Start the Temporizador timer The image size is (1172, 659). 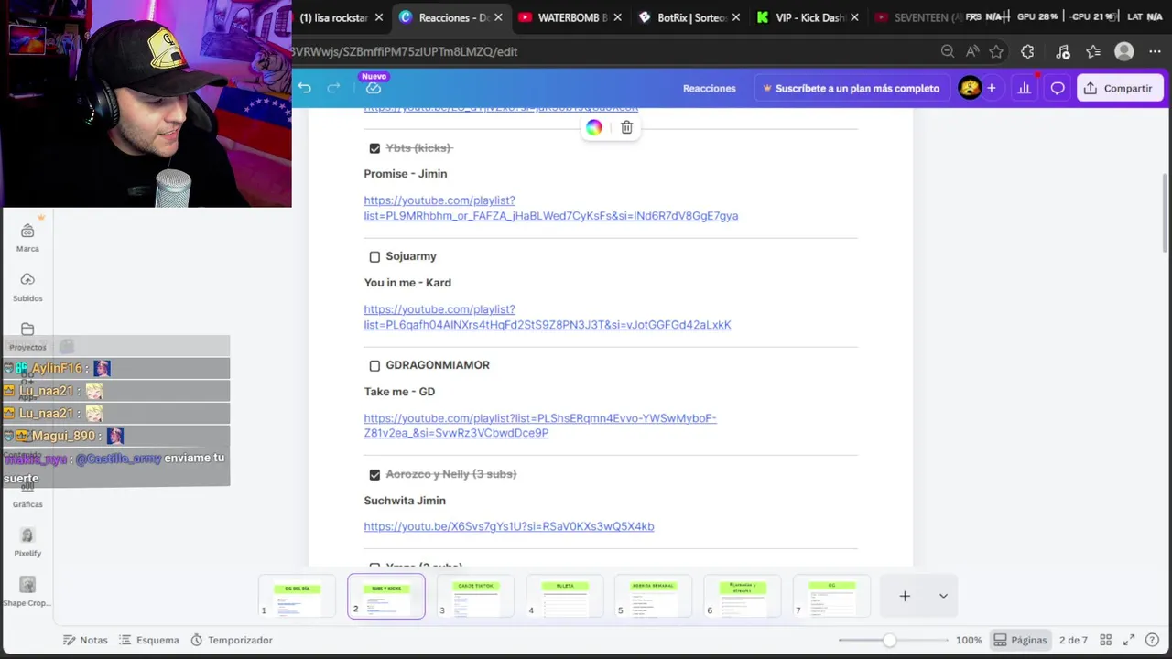click(231, 640)
